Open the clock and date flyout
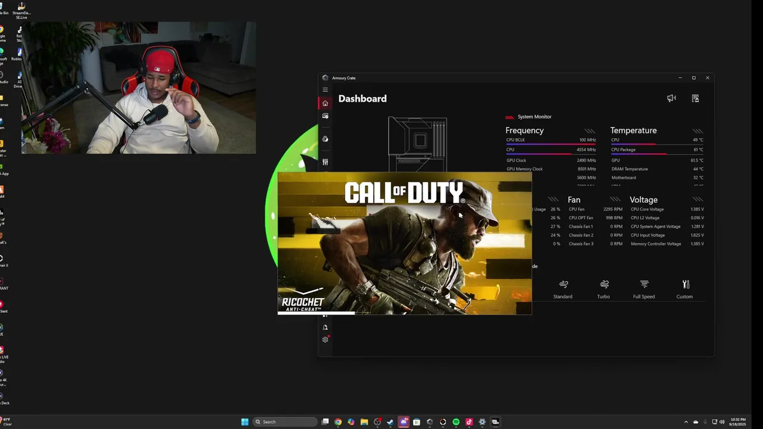 point(738,421)
